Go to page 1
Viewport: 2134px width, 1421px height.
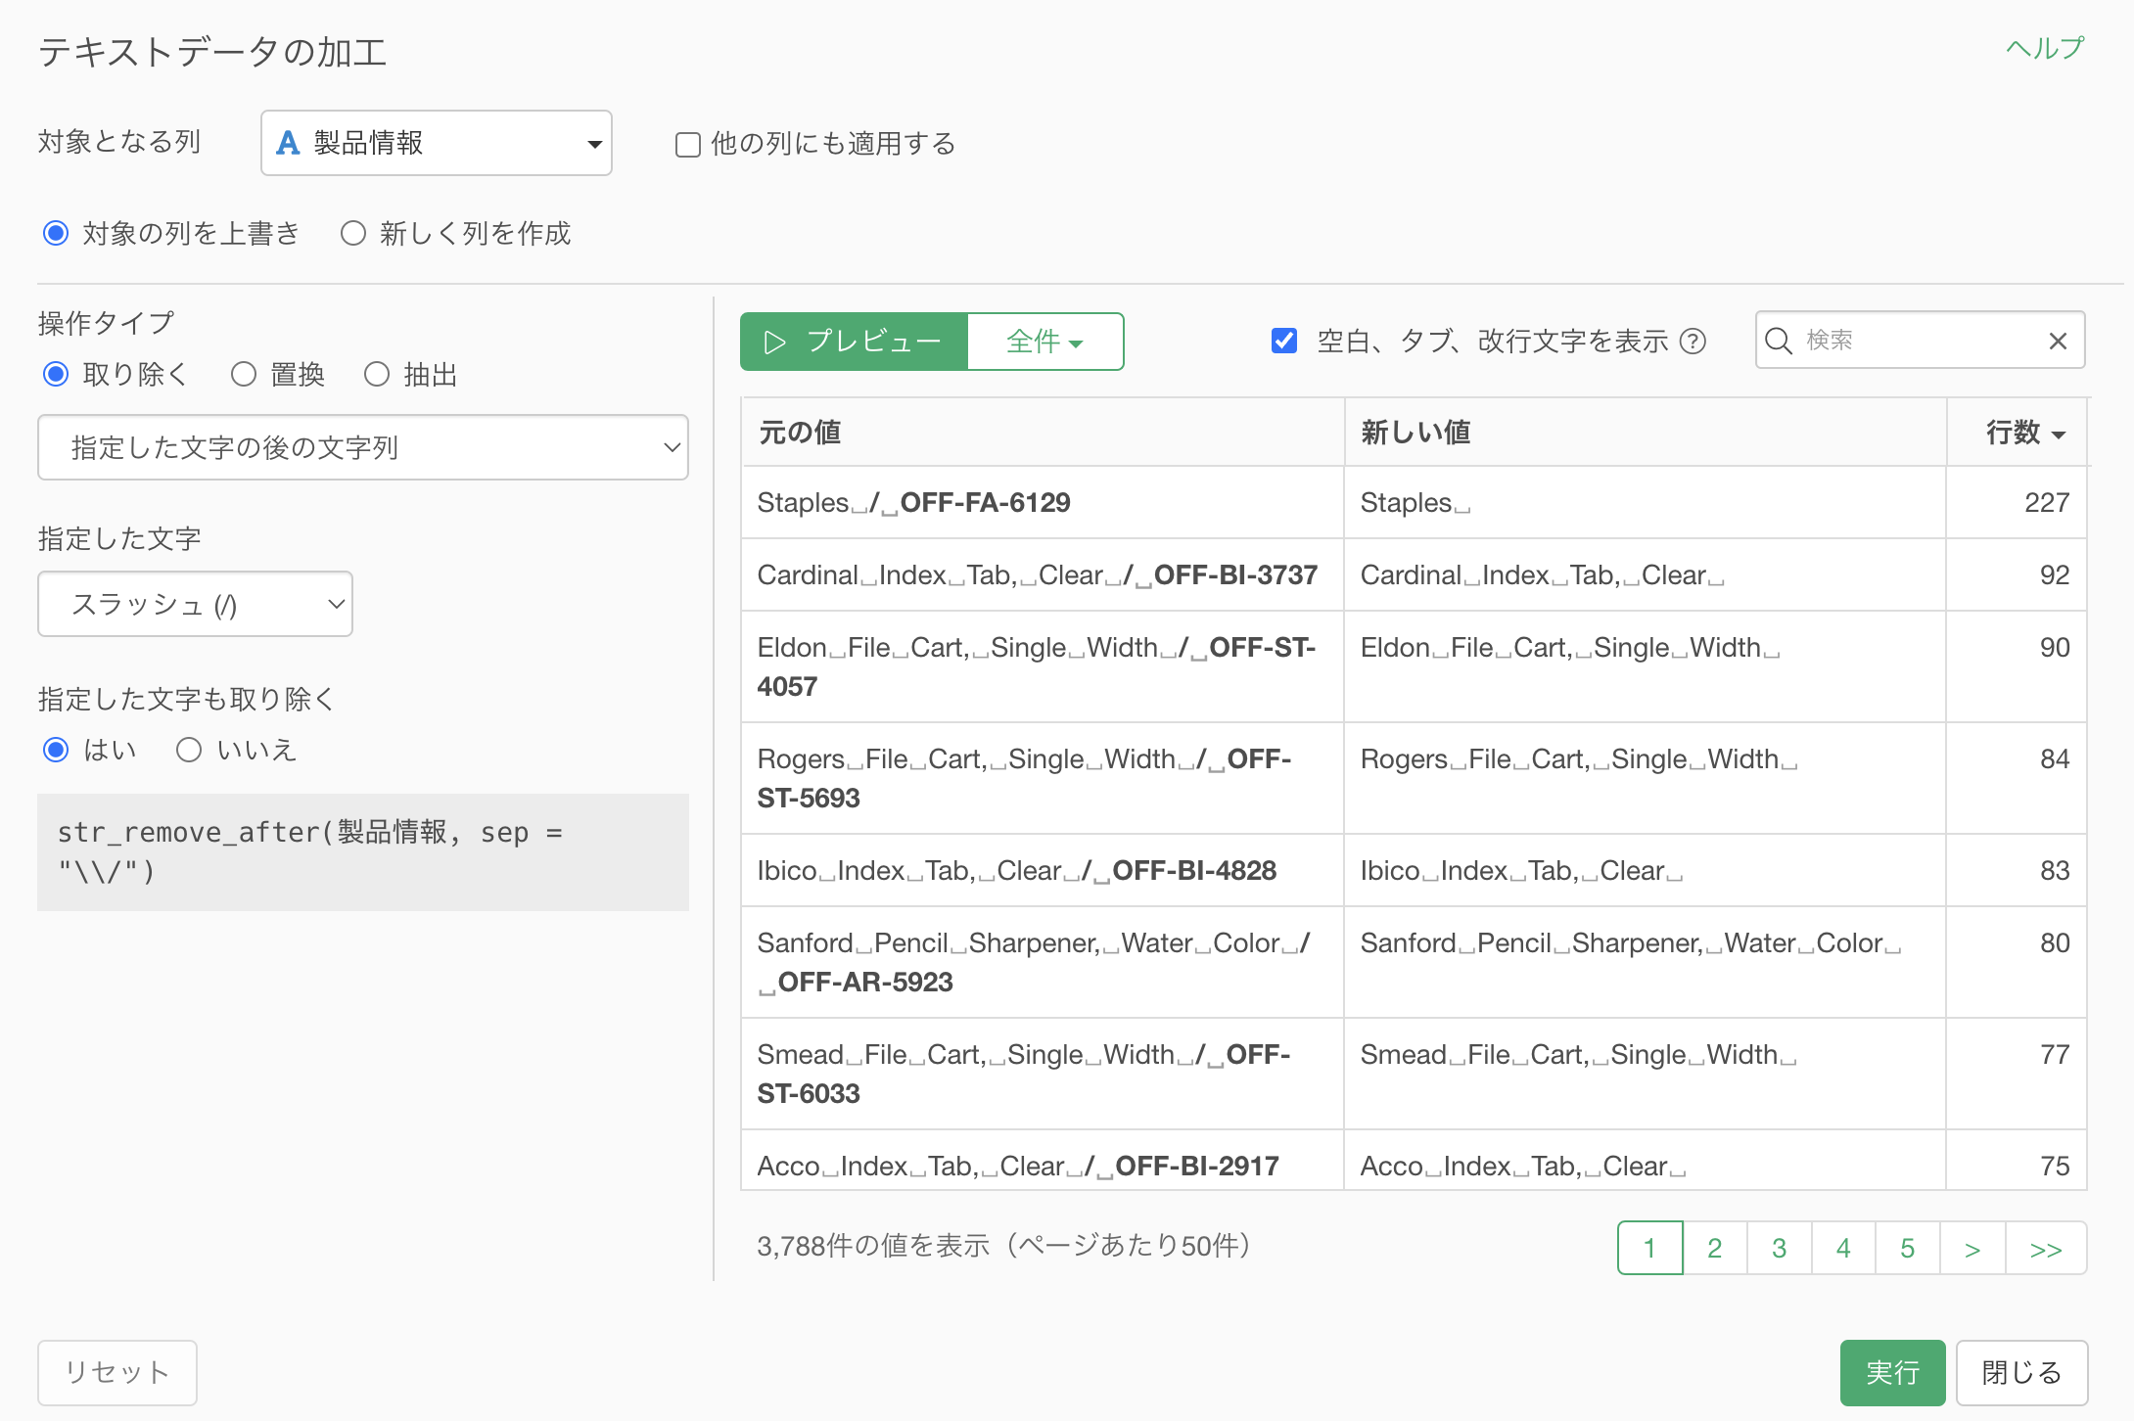point(1650,1248)
